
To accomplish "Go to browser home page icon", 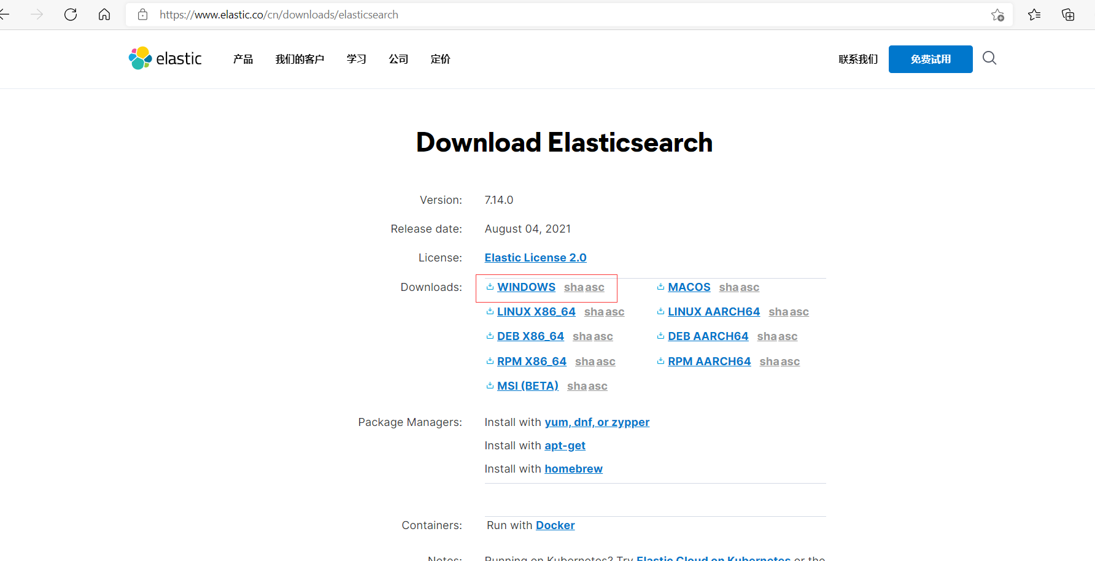I will [104, 15].
